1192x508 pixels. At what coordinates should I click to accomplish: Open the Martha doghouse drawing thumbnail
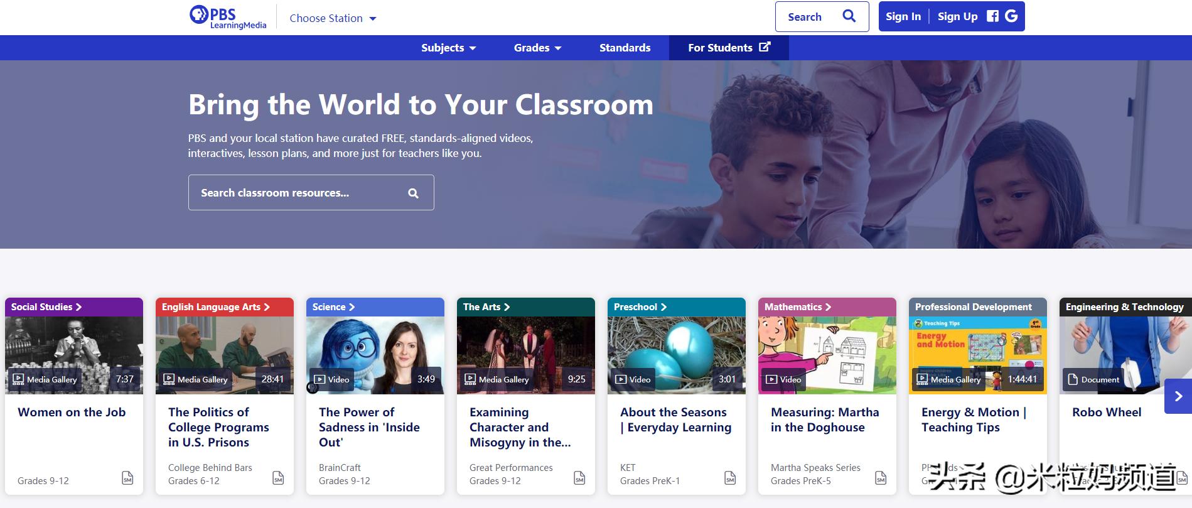827,355
